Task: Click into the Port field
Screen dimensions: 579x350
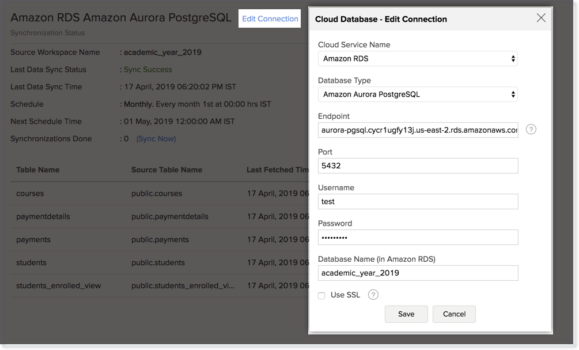Action: [418, 166]
